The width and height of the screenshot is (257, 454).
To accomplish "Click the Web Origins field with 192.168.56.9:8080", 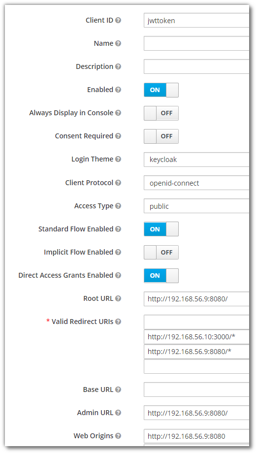I will click(196, 436).
